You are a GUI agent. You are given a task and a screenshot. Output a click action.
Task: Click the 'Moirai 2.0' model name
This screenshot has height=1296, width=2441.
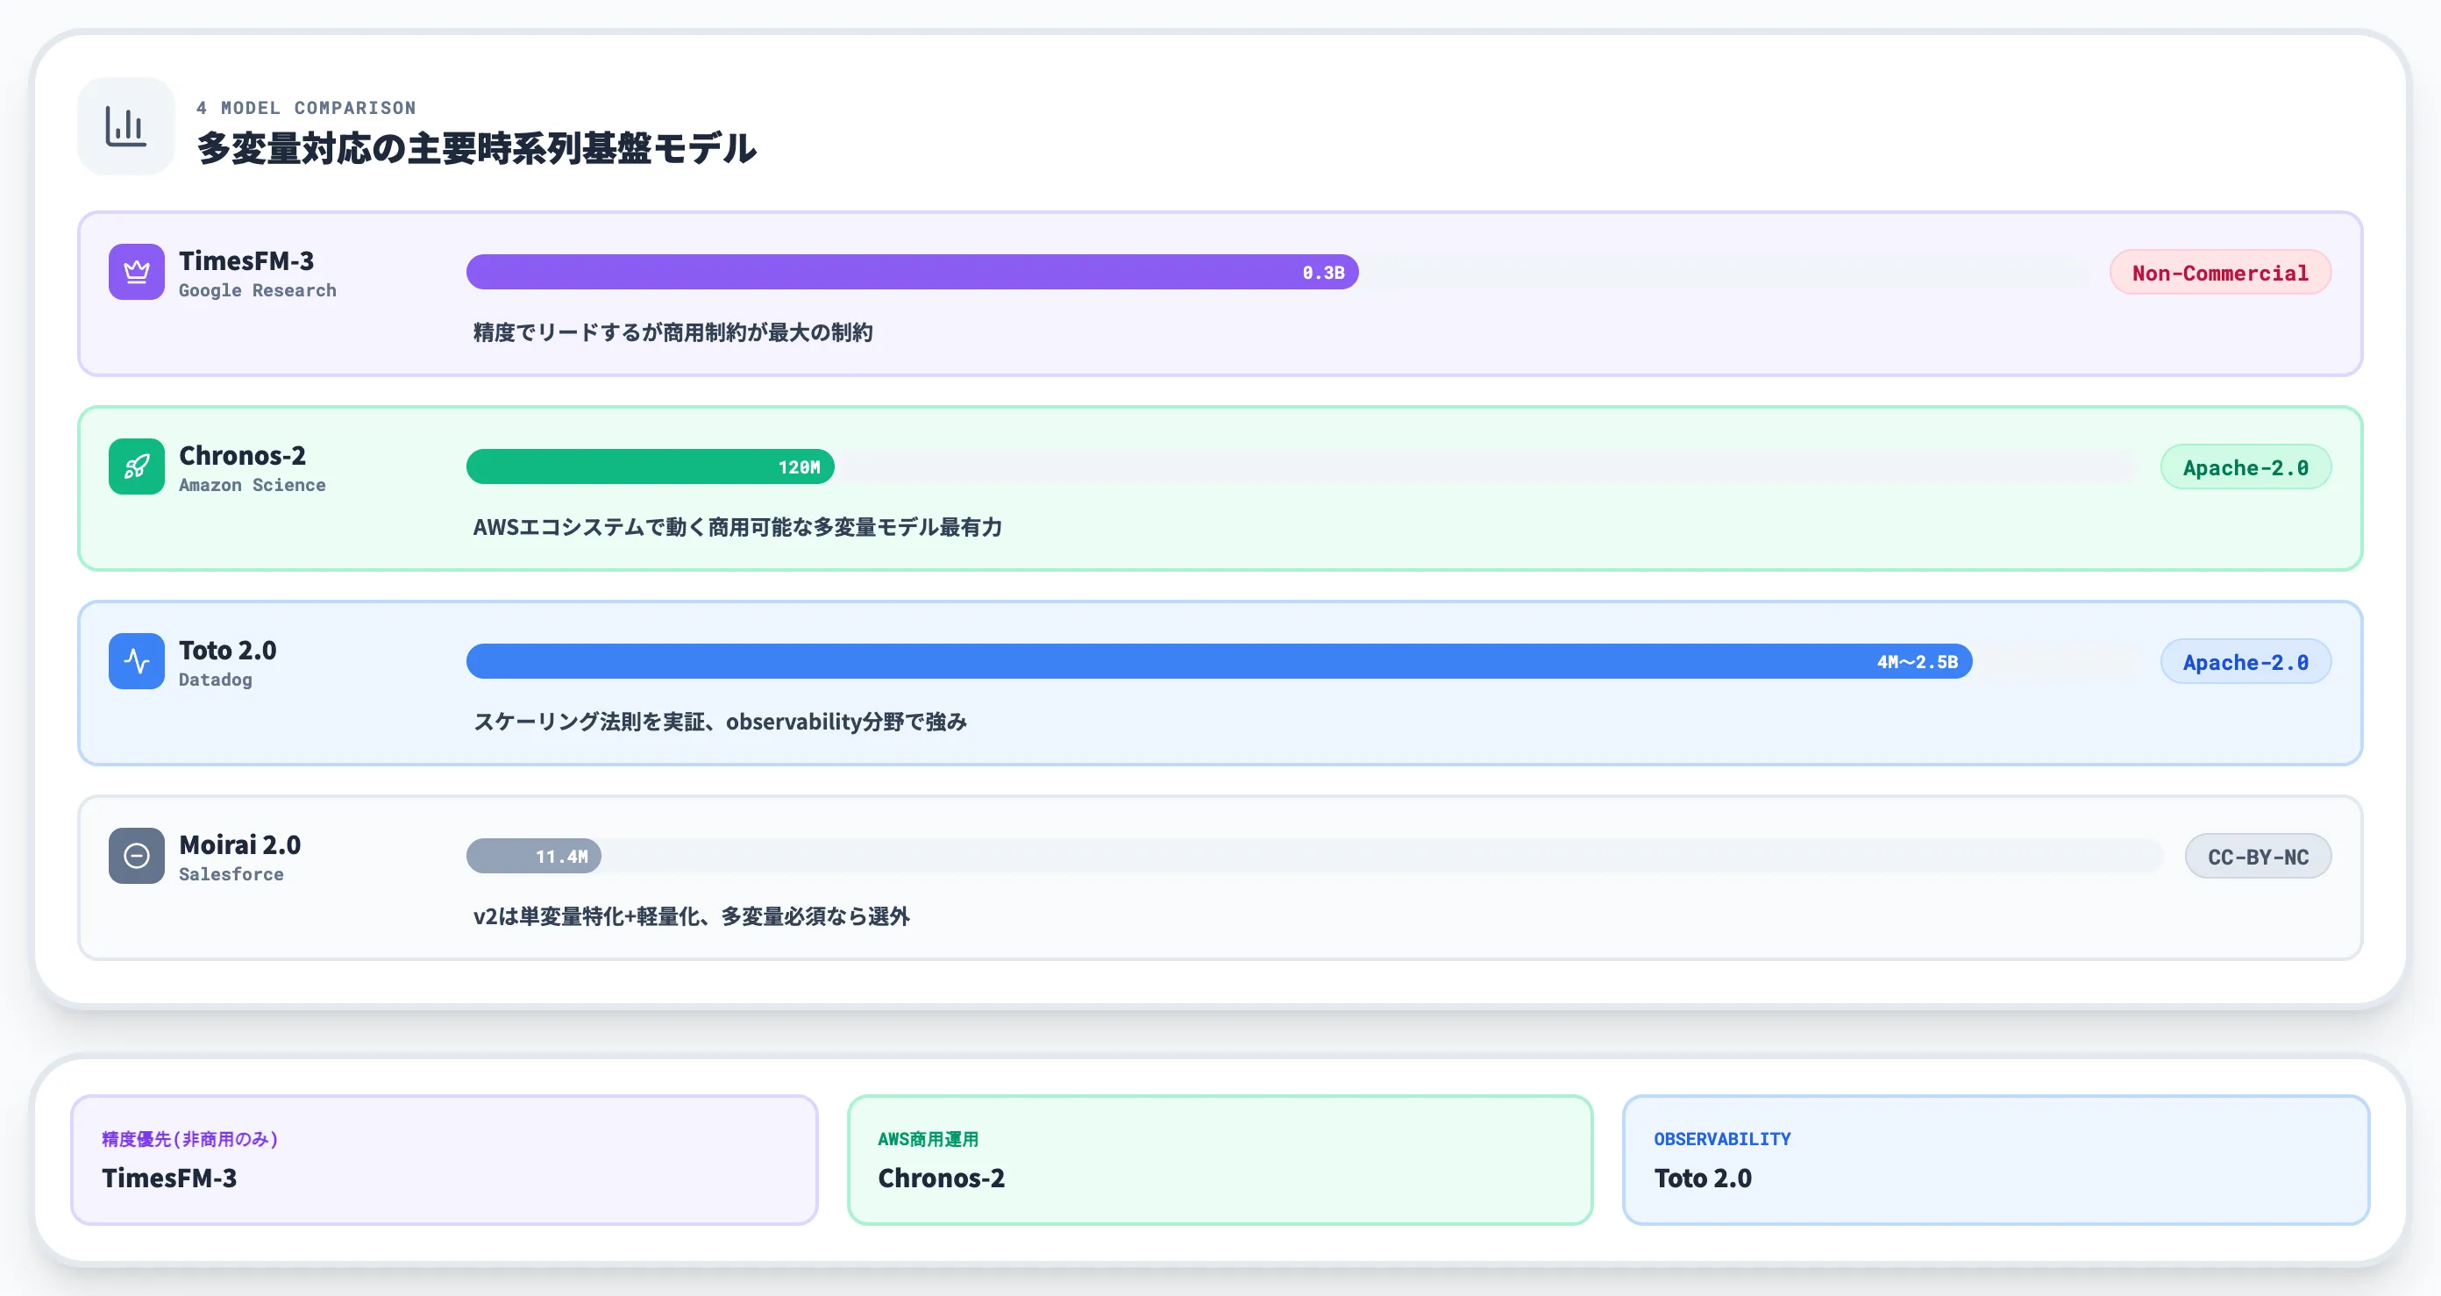(x=239, y=844)
